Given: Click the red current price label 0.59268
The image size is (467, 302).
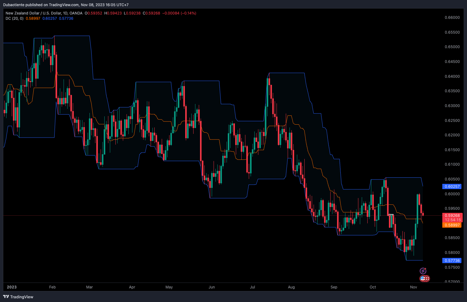Looking at the screenshot, I should [x=452, y=216].
